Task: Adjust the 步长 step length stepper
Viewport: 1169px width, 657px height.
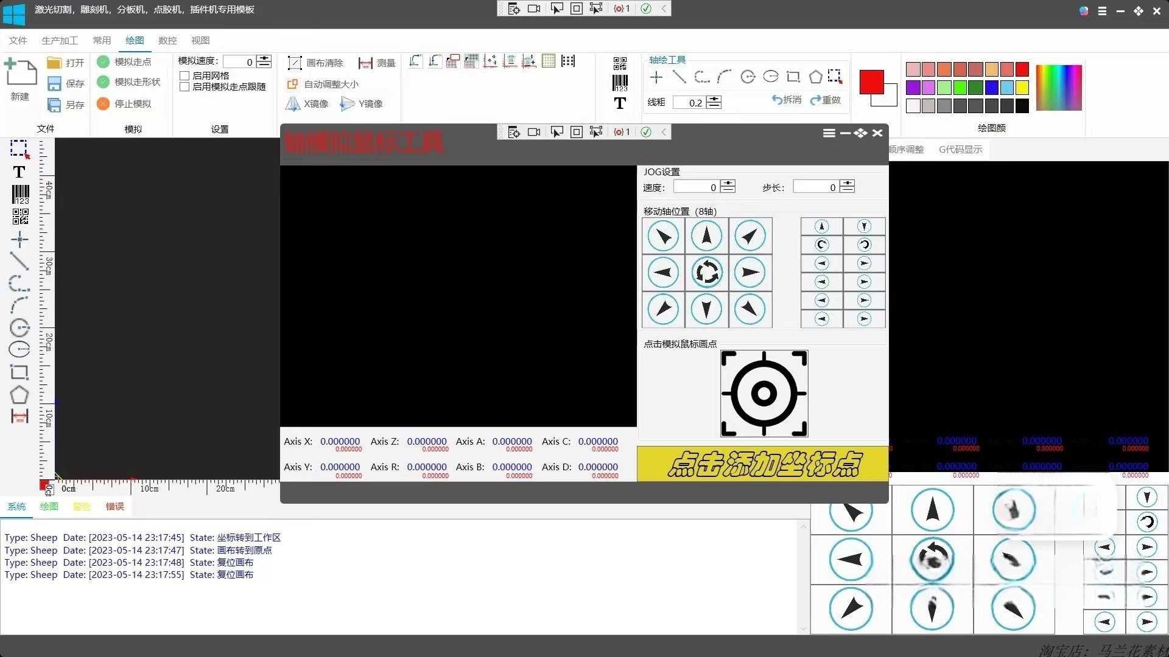Action: (847, 187)
